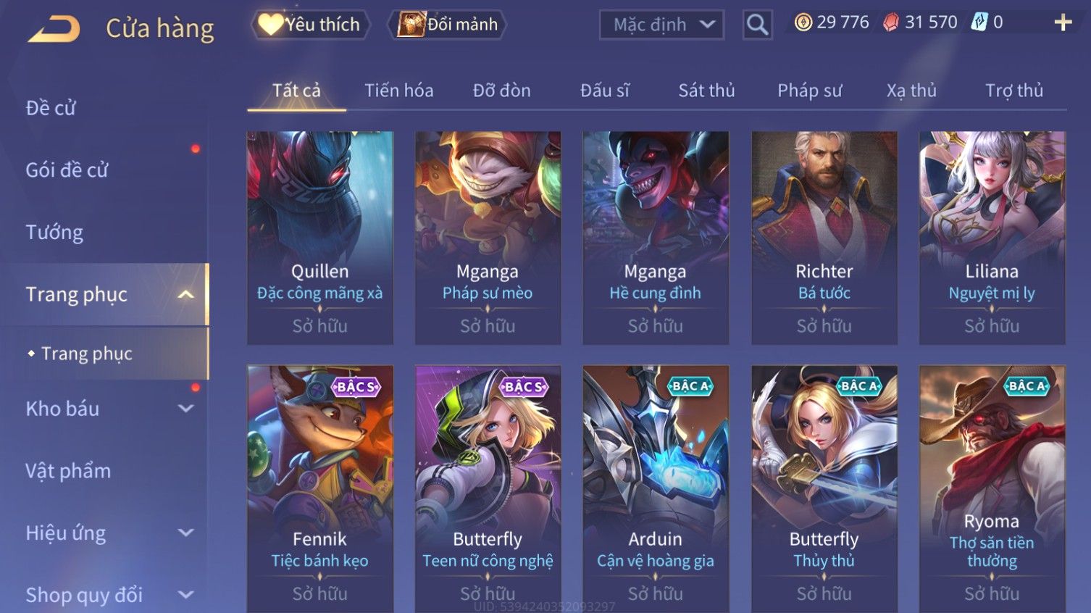The width and height of the screenshot is (1091, 613).
Task: Select the Tiến hóa filter tab
Action: (398, 91)
